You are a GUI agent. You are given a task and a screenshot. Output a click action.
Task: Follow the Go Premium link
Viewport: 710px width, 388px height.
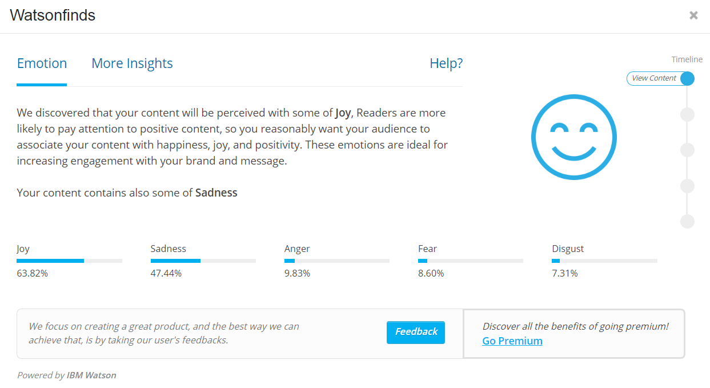click(x=512, y=341)
